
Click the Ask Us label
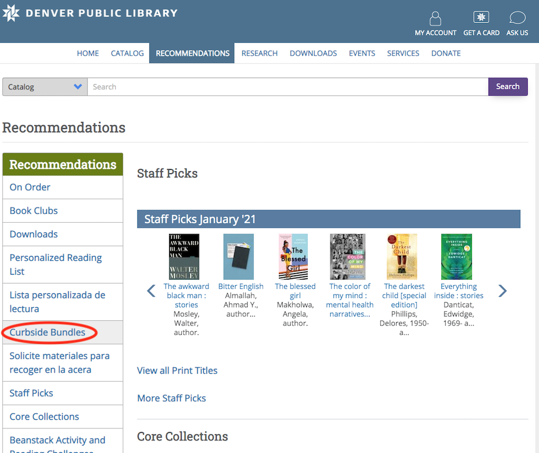(x=518, y=33)
